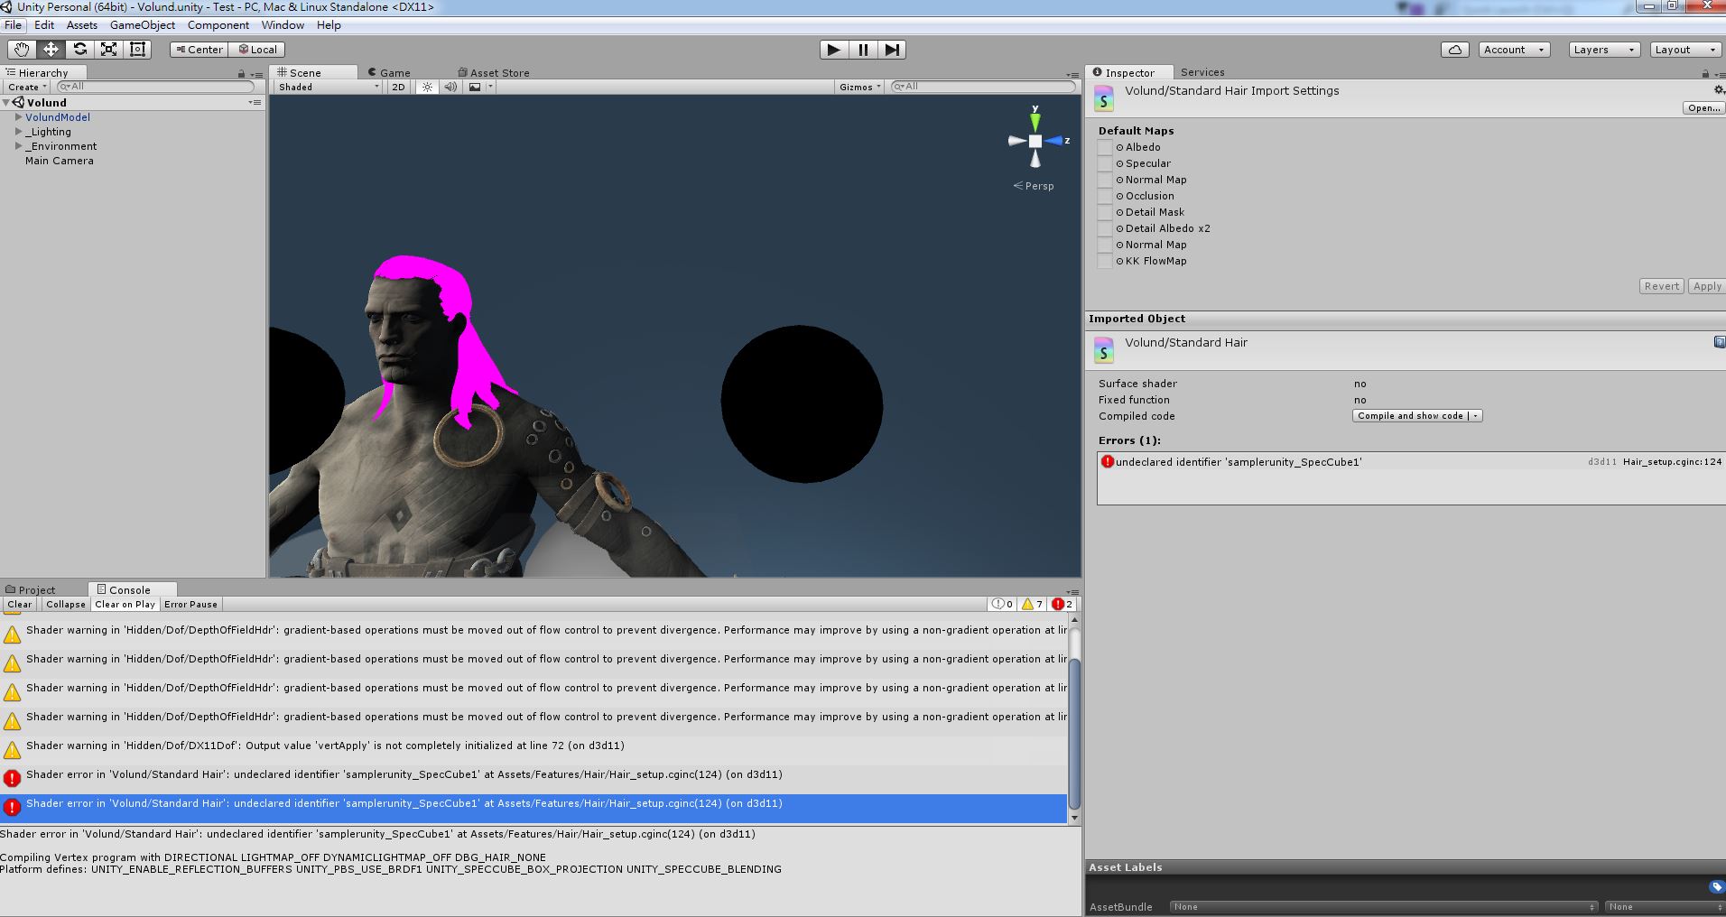Open the Account dropdown
The height and width of the screenshot is (917, 1726).
pyautogui.click(x=1514, y=50)
